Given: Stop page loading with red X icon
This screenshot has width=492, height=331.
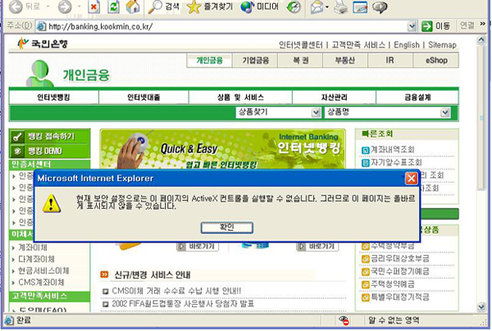Looking at the screenshot, I should (93, 7).
